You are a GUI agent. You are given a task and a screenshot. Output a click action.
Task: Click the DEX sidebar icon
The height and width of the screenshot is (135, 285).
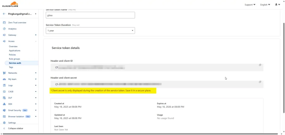[x=4, y=104]
